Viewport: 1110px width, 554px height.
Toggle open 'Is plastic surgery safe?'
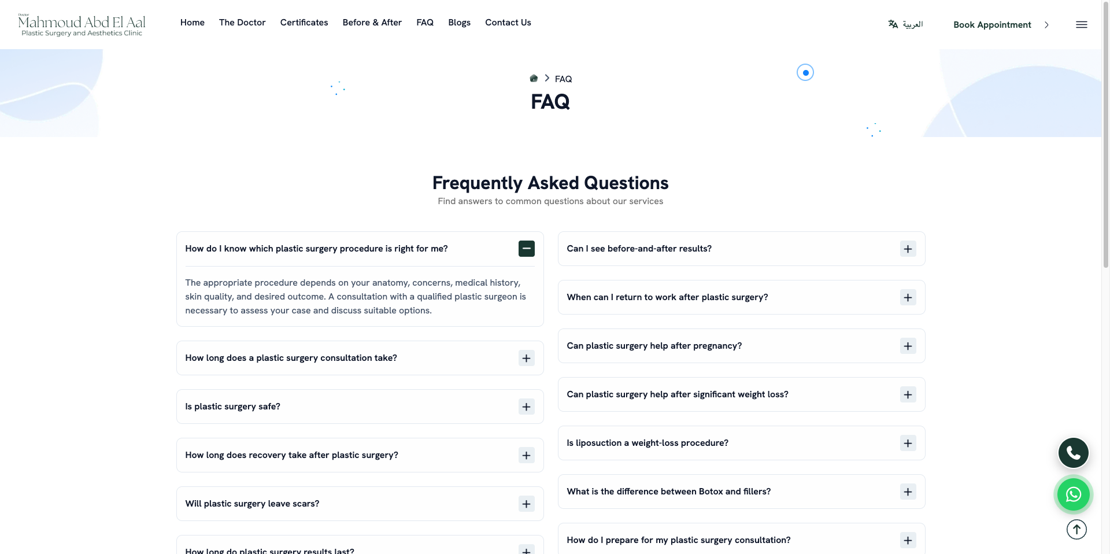360,407
